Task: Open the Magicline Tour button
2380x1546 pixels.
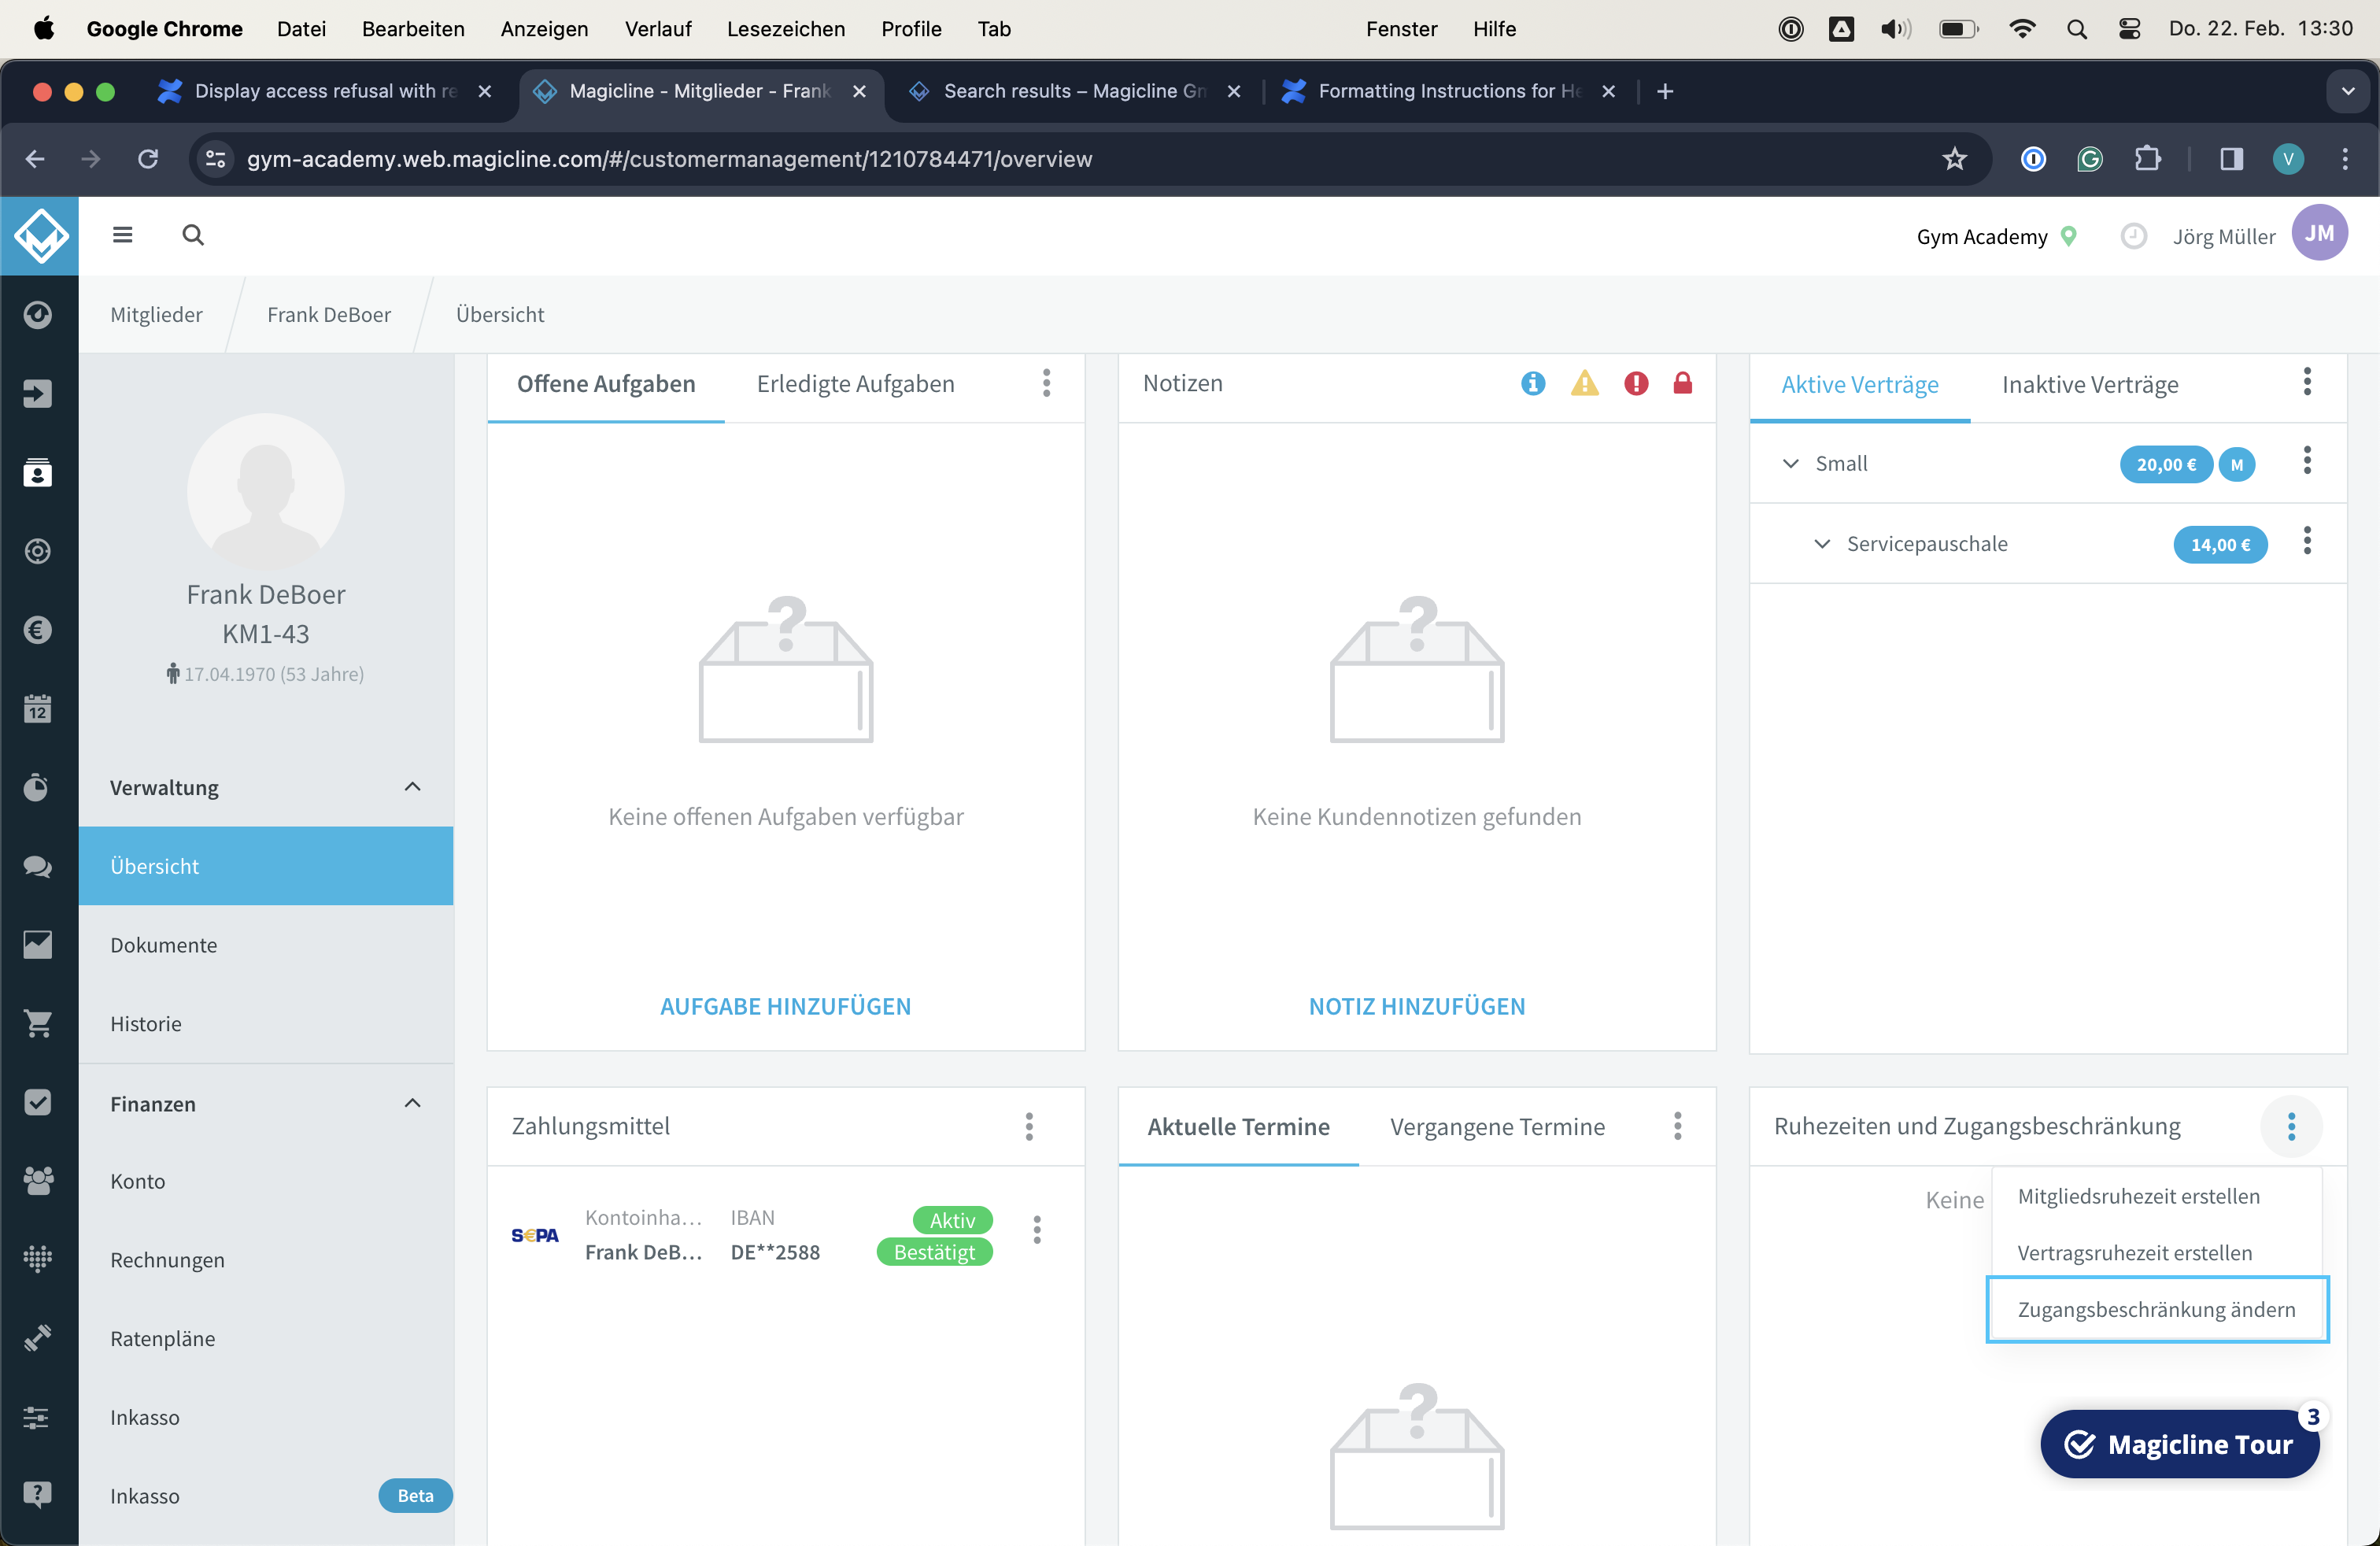Action: pos(2179,1444)
